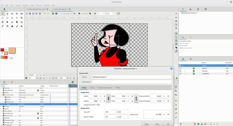
Task: Open the Keyframes panel key tab
Action: click(12, 82)
